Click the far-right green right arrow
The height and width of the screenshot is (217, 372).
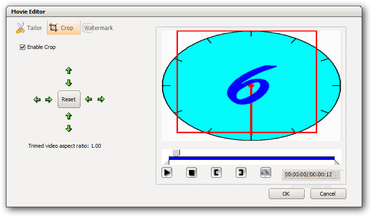pyautogui.click(x=101, y=99)
